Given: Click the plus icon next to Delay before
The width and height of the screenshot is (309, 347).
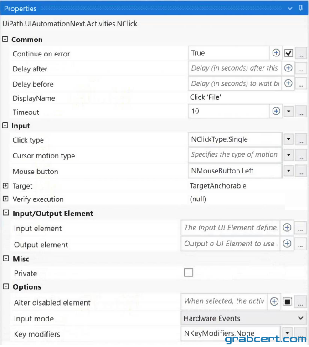Looking at the screenshot, I should 288,83.
